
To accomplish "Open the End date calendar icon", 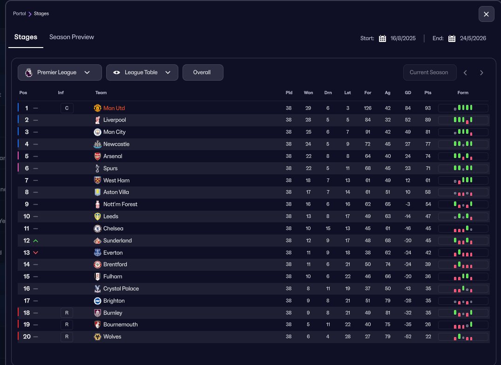I will click(x=452, y=38).
